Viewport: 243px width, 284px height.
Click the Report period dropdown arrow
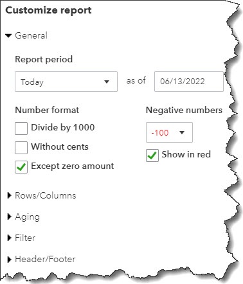(107, 82)
